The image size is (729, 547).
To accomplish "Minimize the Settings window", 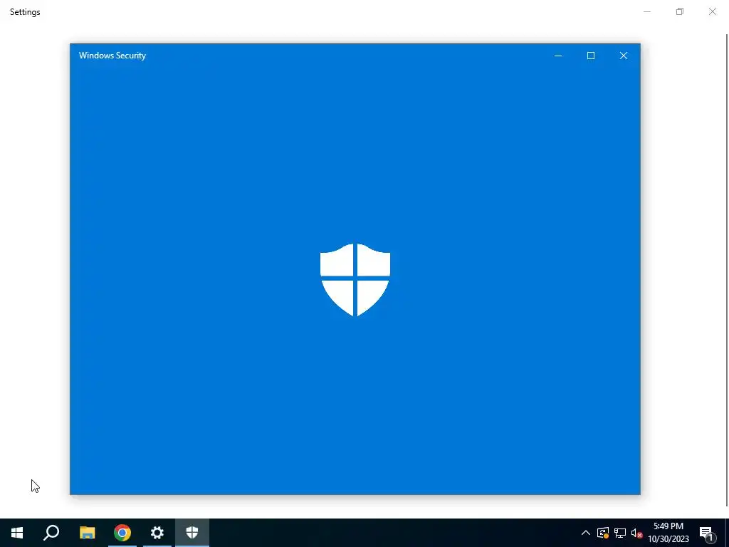I will [646, 11].
